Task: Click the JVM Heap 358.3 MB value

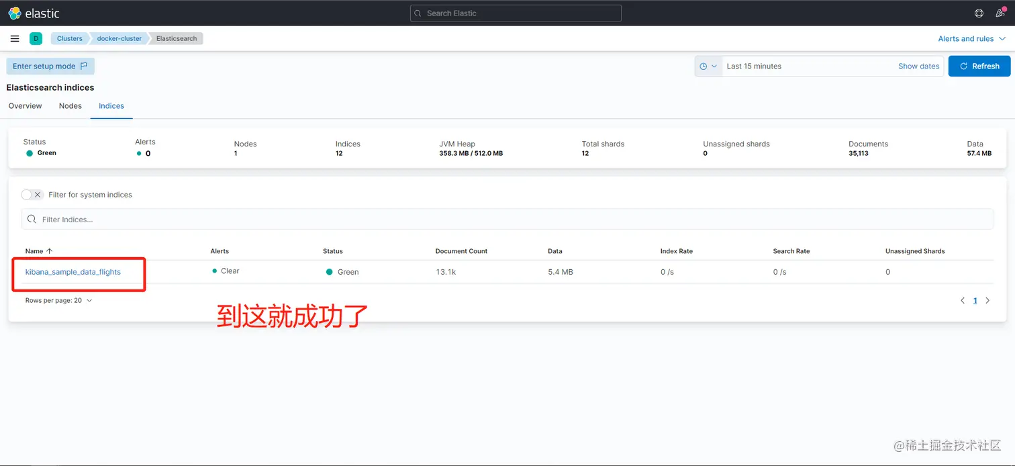Action: [x=471, y=153]
